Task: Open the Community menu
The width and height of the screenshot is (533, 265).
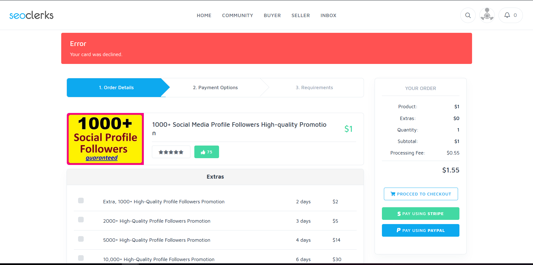Action: [238, 15]
